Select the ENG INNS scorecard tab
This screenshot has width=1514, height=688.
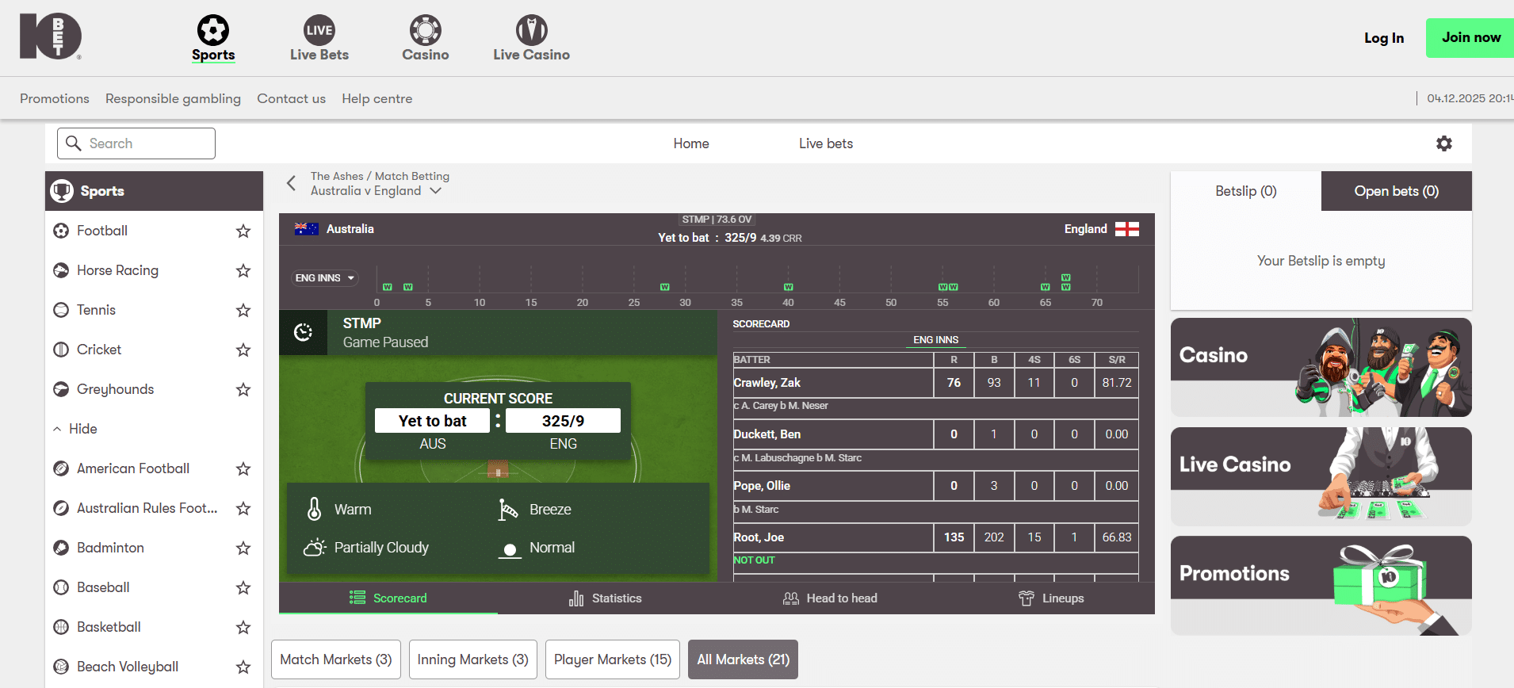pos(936,340)
